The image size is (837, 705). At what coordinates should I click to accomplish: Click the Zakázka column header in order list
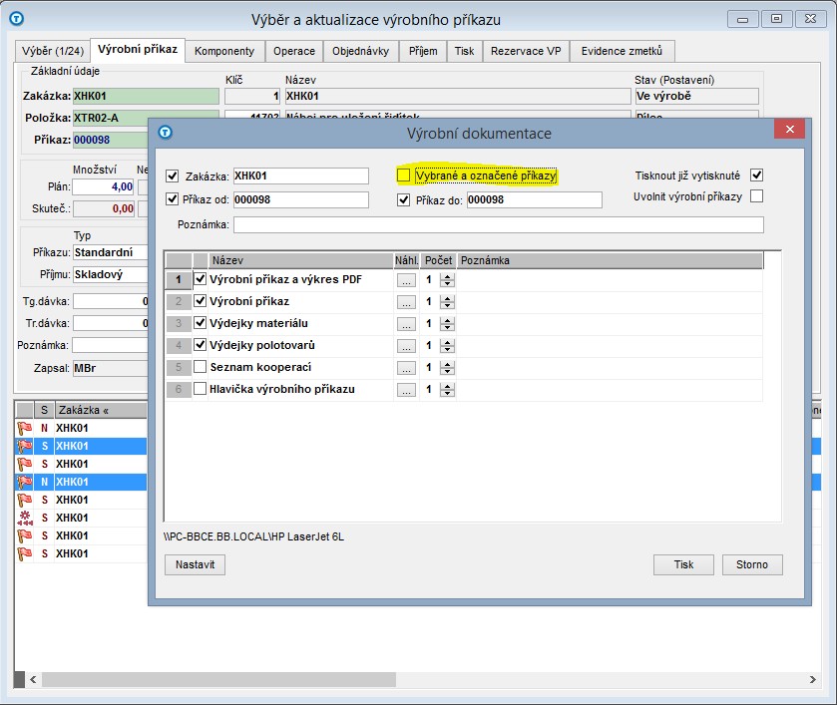(101, 410)
